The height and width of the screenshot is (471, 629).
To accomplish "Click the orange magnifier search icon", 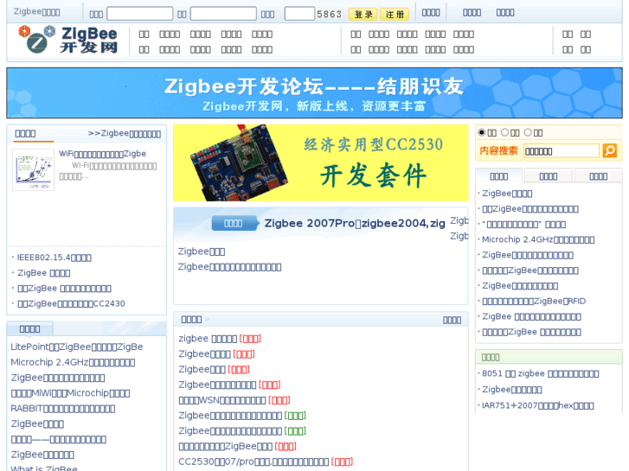I will (610, 150).
